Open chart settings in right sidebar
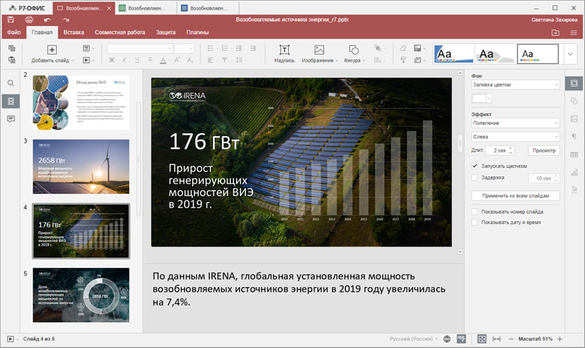The height and width of the screenshot is (348, 585). pyautogui.click(x=574, y=173)
